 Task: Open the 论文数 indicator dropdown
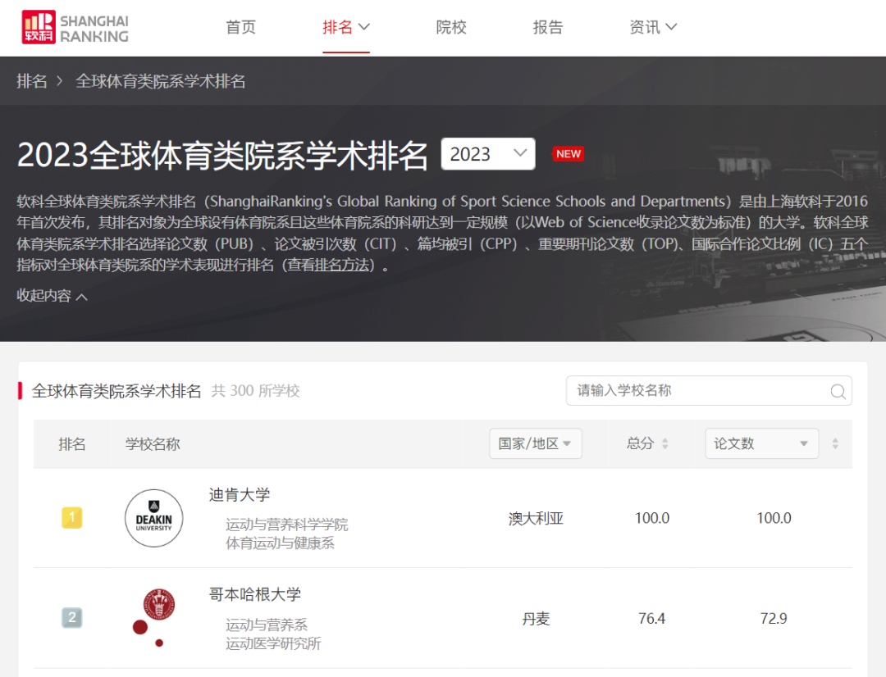(761, 443)
